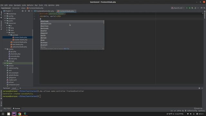Viewport: 206px width, 116px height.
Task: Click the project structure window icon in the toolbar
Action: tap(201, 8)
